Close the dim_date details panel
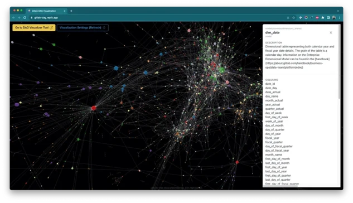The image size is (353, 203). click(331, 33)
